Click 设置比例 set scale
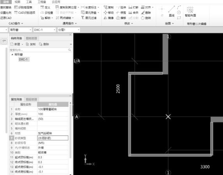 tap(6, 12)
